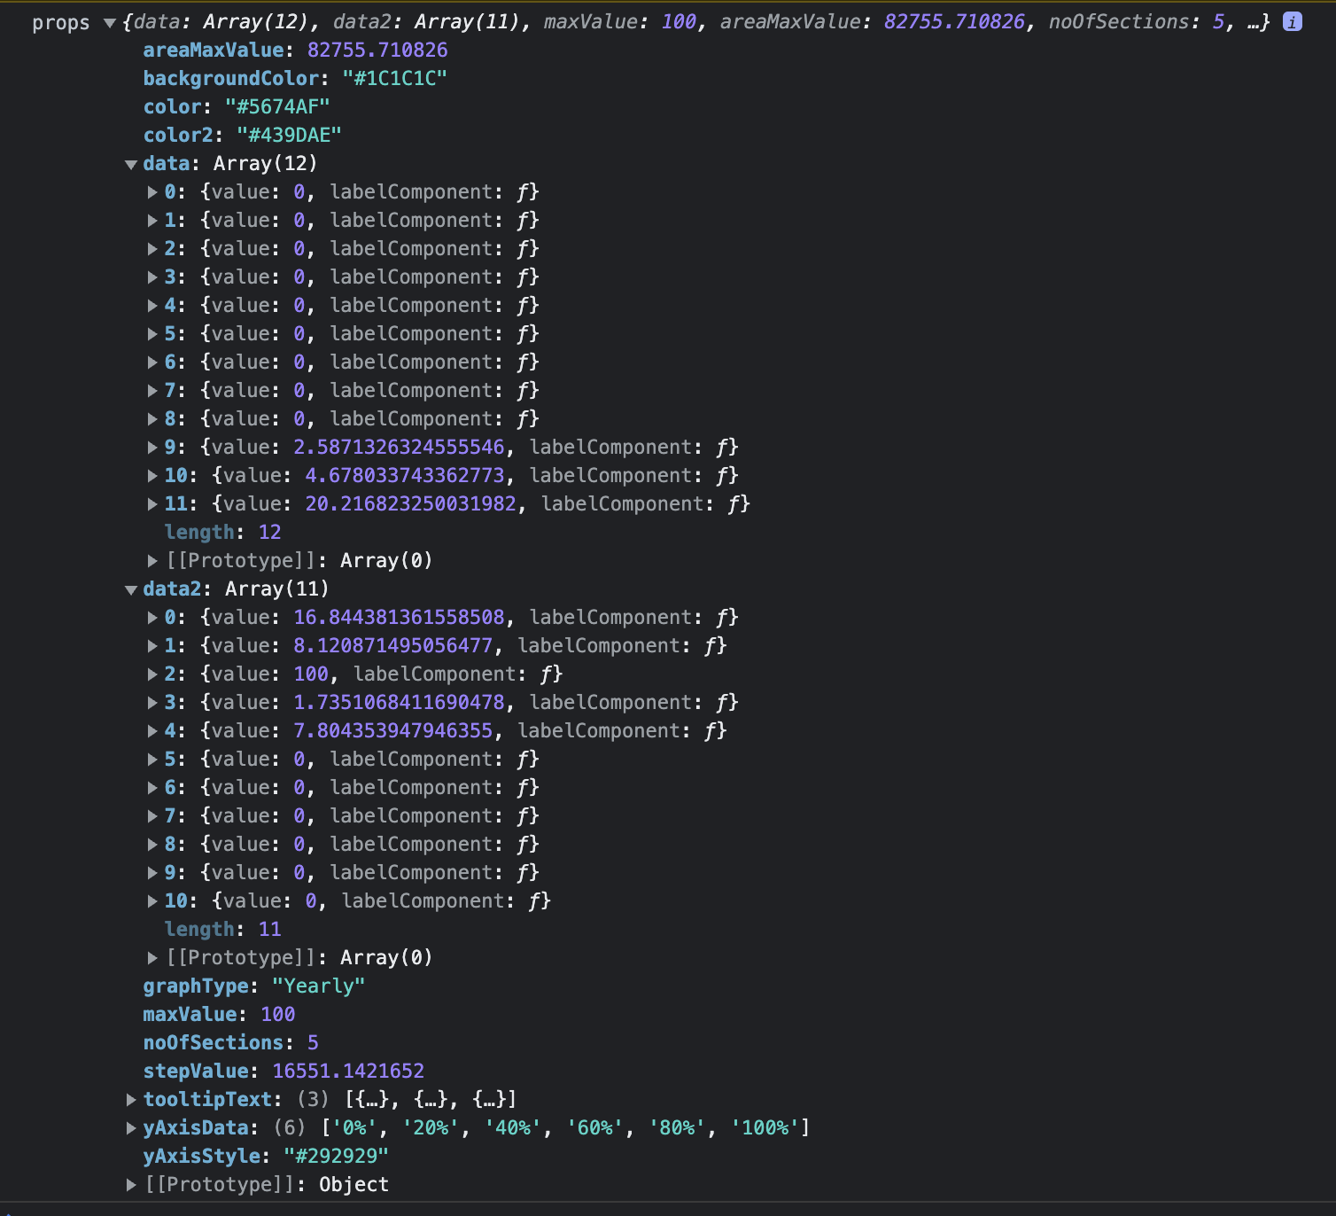Screen dimensions: 1336x1216
Task: Expand the [[Prototype]] under data array
Action: click(152, 560)
